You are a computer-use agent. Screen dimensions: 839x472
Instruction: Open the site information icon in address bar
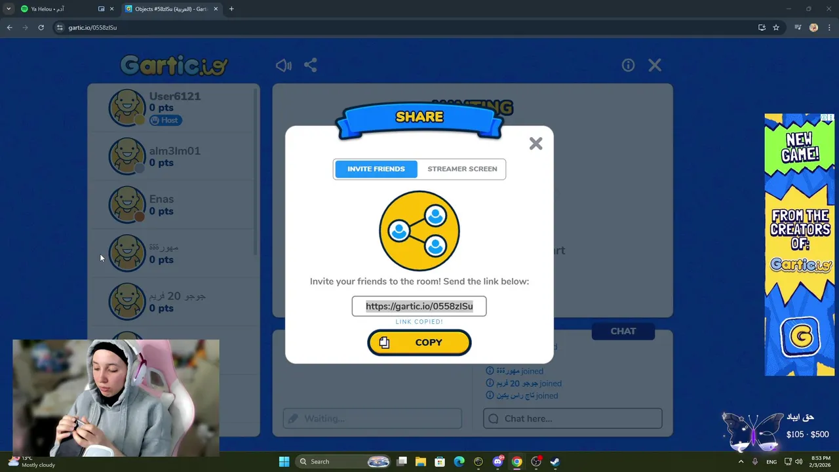60,28
